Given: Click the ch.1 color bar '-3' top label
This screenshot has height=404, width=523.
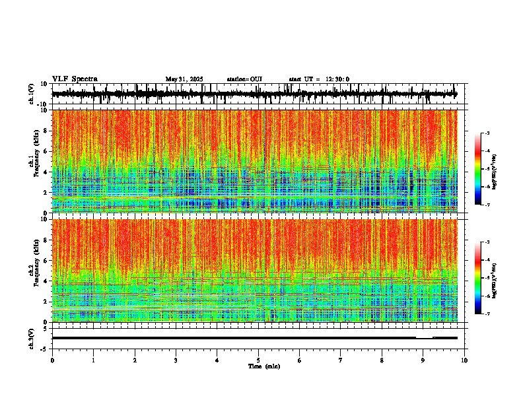Looking at the screenshot, I should point(487,133).
